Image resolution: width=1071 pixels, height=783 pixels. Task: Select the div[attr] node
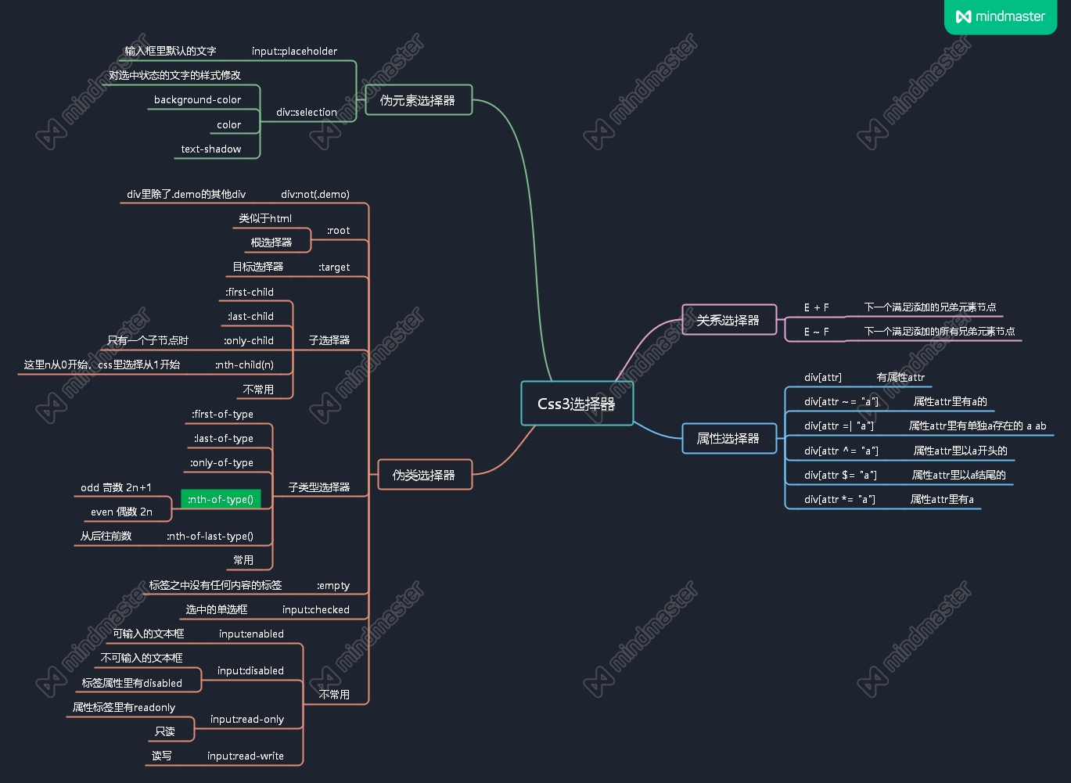pyautogui.click(x=823, y=378)
